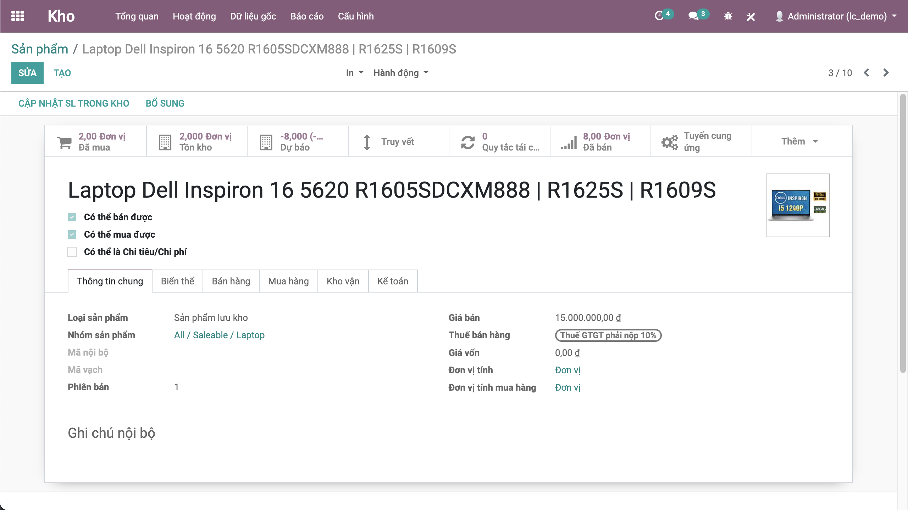The width and height of the screenshot is (908, 510).
Task: Open the 'All / Saleable / Laptop' category link
Action: pyautogui.click(x=219, y=335)
